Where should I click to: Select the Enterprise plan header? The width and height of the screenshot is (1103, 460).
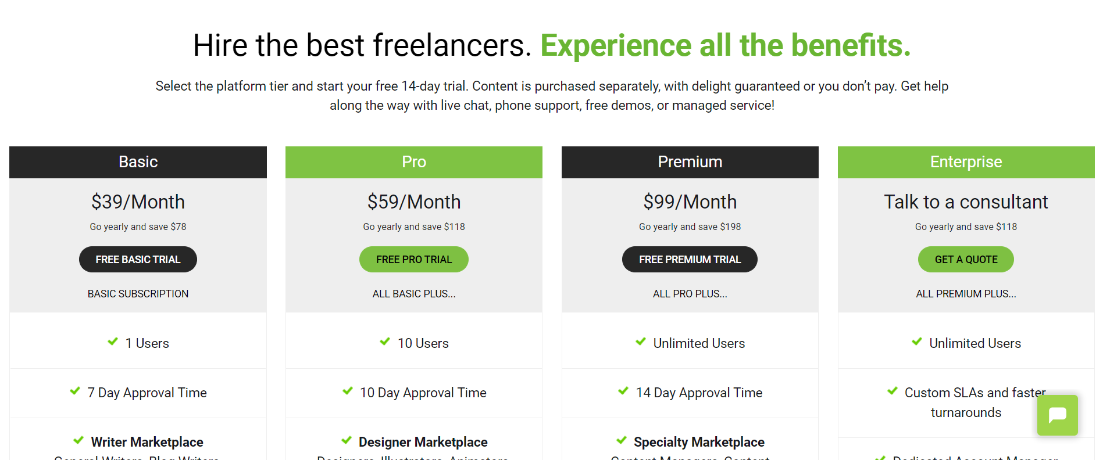point(966,162)
